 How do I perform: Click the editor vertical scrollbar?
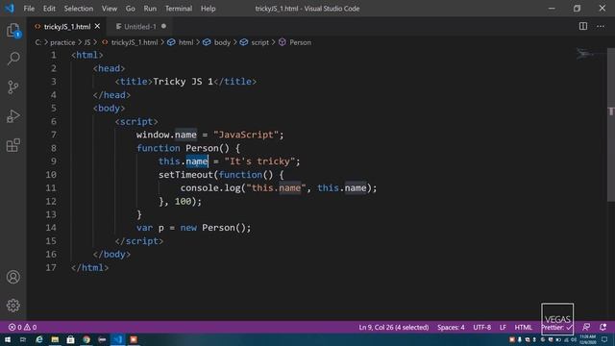(611, 126)
